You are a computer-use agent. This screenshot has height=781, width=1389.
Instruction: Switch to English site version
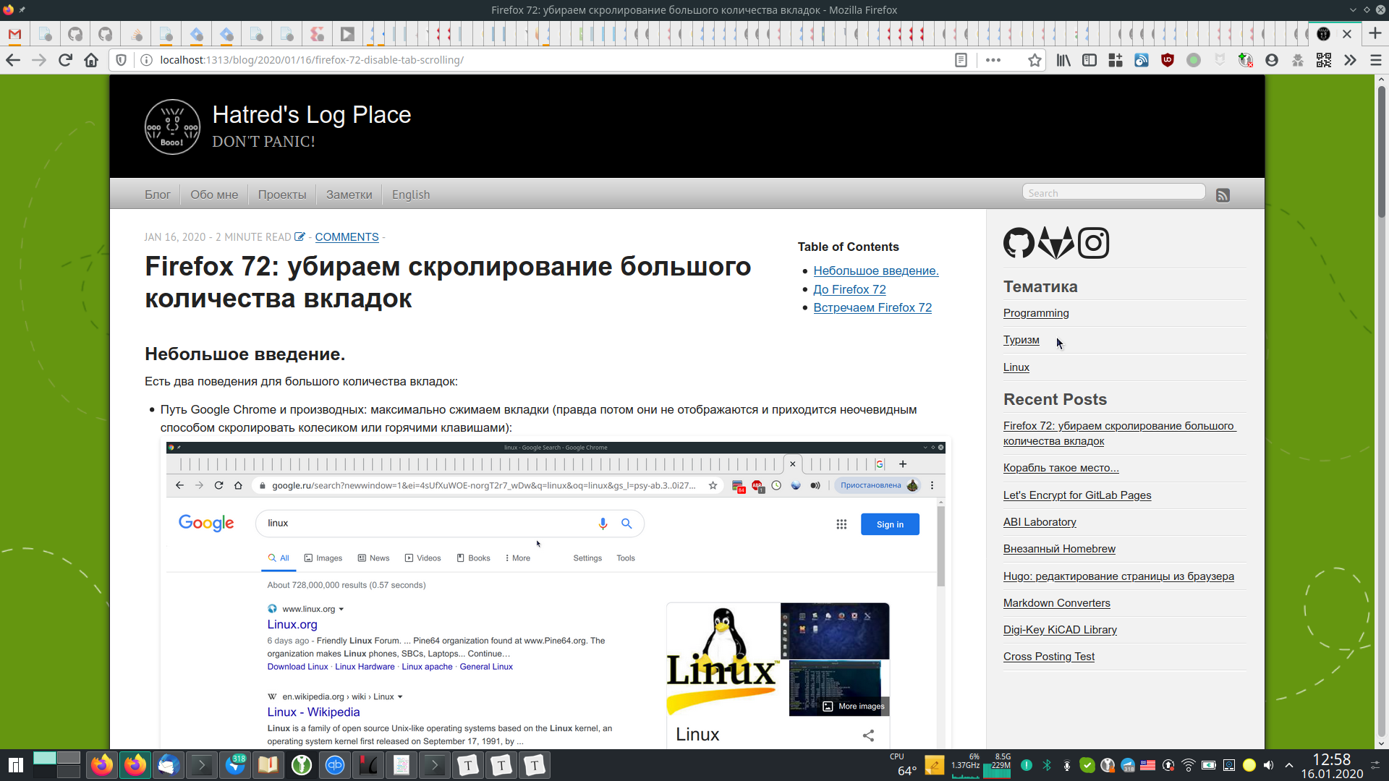pos(411,195)
